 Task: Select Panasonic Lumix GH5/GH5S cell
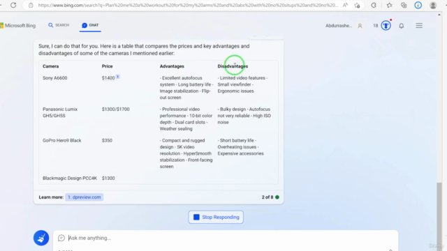tap(60, 112)
